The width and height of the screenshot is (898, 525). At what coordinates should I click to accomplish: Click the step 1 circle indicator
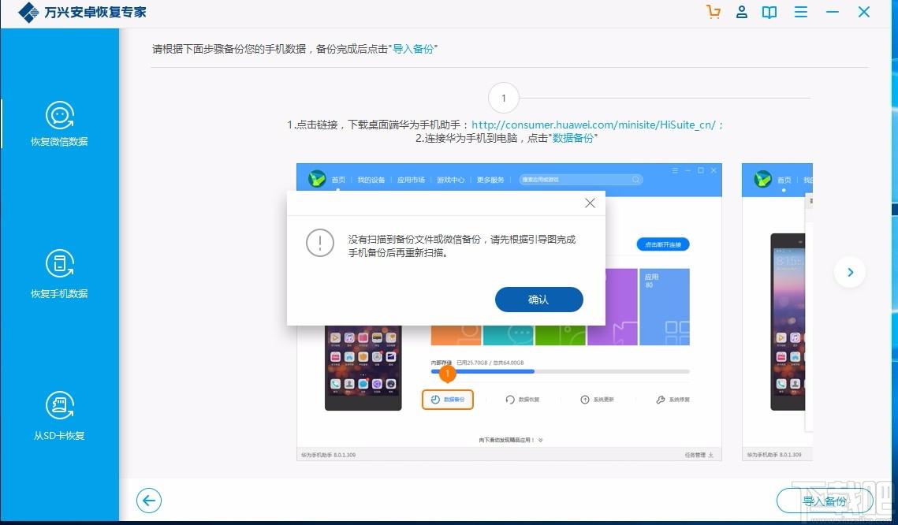[504, 99]
